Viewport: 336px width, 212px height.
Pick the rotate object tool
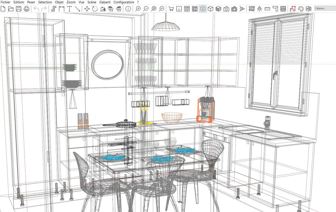point(95,9)
